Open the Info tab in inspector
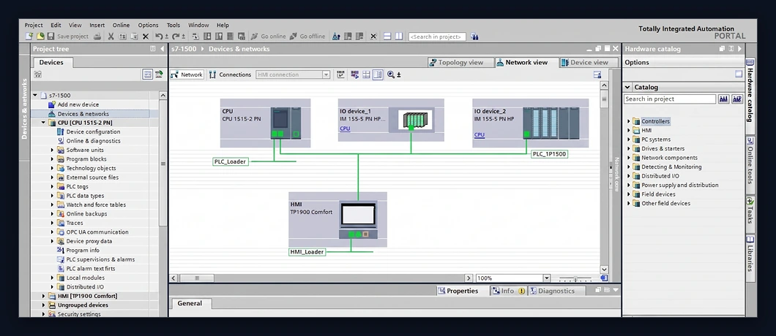Screen dimensions: 776x336 pos(508,291)
